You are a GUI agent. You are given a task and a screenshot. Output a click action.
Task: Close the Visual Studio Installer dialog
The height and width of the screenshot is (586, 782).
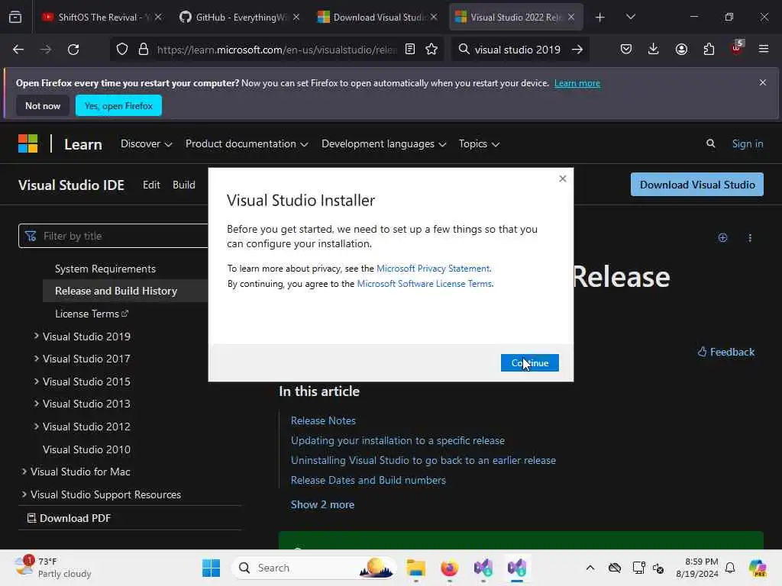tap(563, 179)
